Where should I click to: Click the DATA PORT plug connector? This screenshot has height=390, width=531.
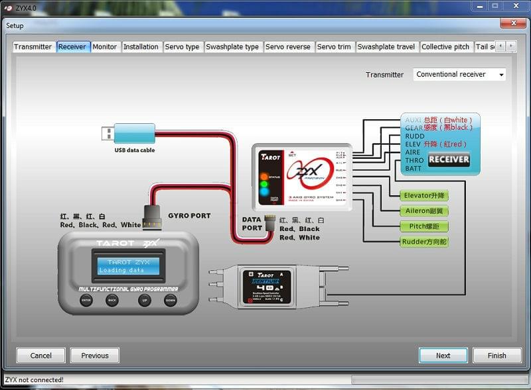tap(270, 222)
